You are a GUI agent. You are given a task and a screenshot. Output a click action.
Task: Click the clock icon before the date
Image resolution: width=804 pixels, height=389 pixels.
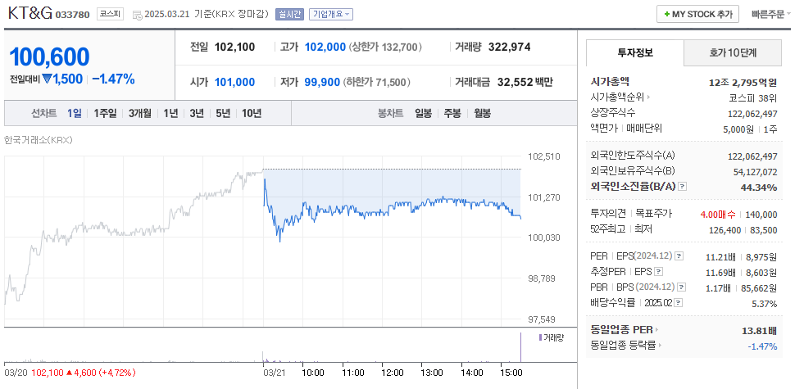click(138, 15)
